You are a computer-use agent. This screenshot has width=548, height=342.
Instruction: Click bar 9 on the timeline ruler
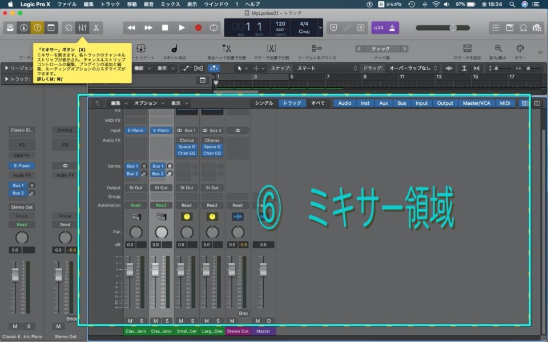365,77
